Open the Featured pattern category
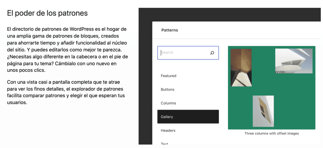 (x=168, y=76)
